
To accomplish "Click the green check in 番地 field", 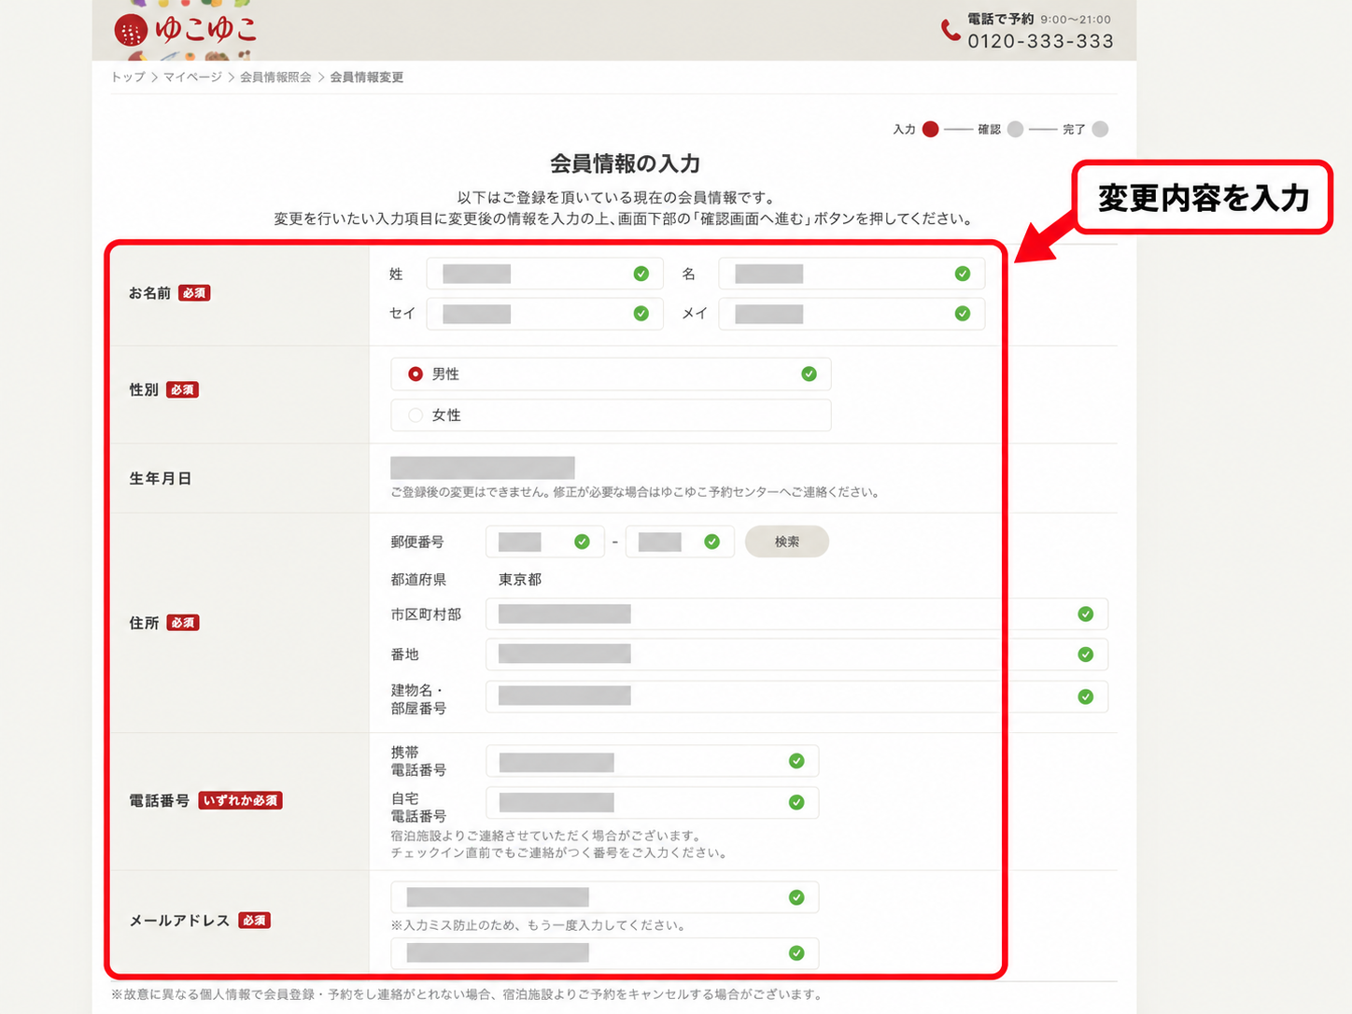I will [1086, 655].
